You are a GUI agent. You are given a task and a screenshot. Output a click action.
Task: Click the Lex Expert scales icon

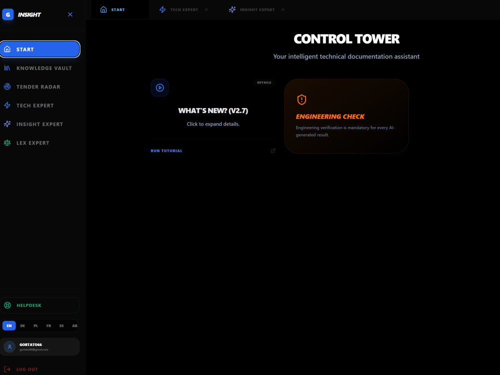coord(7,143)
